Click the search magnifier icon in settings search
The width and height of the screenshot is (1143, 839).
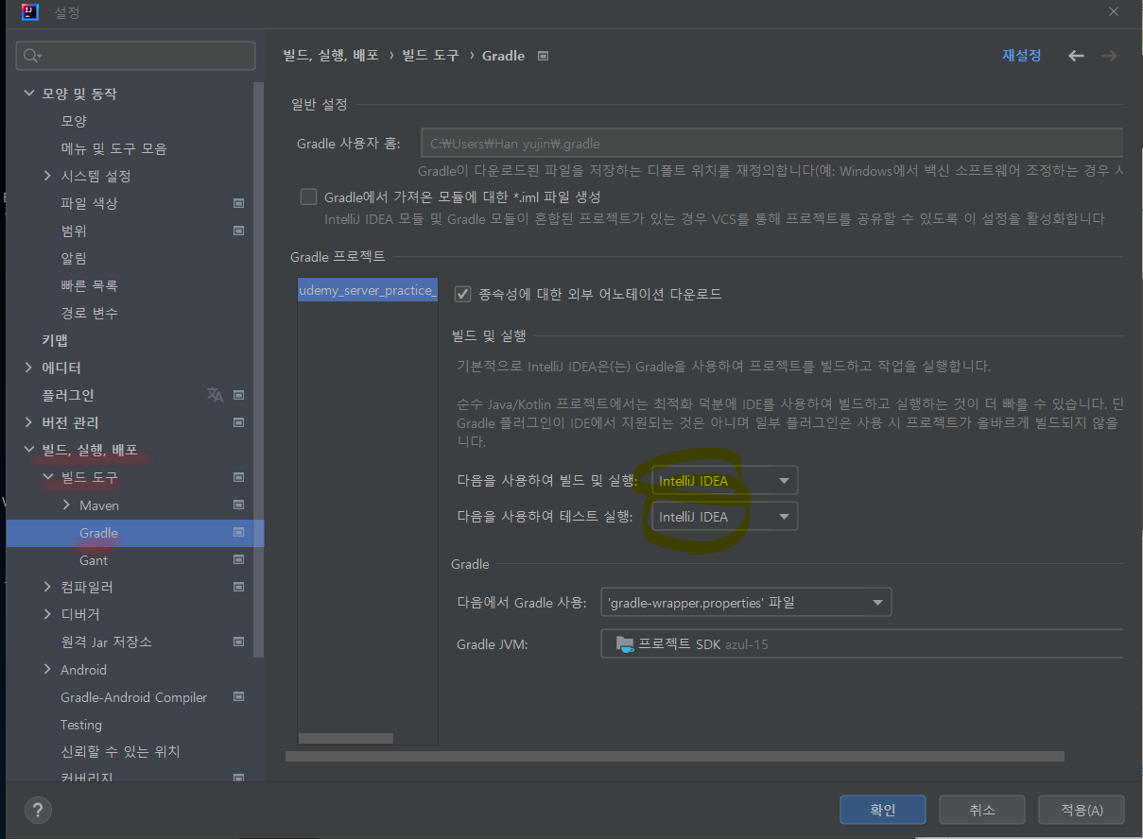pos(31,56)
